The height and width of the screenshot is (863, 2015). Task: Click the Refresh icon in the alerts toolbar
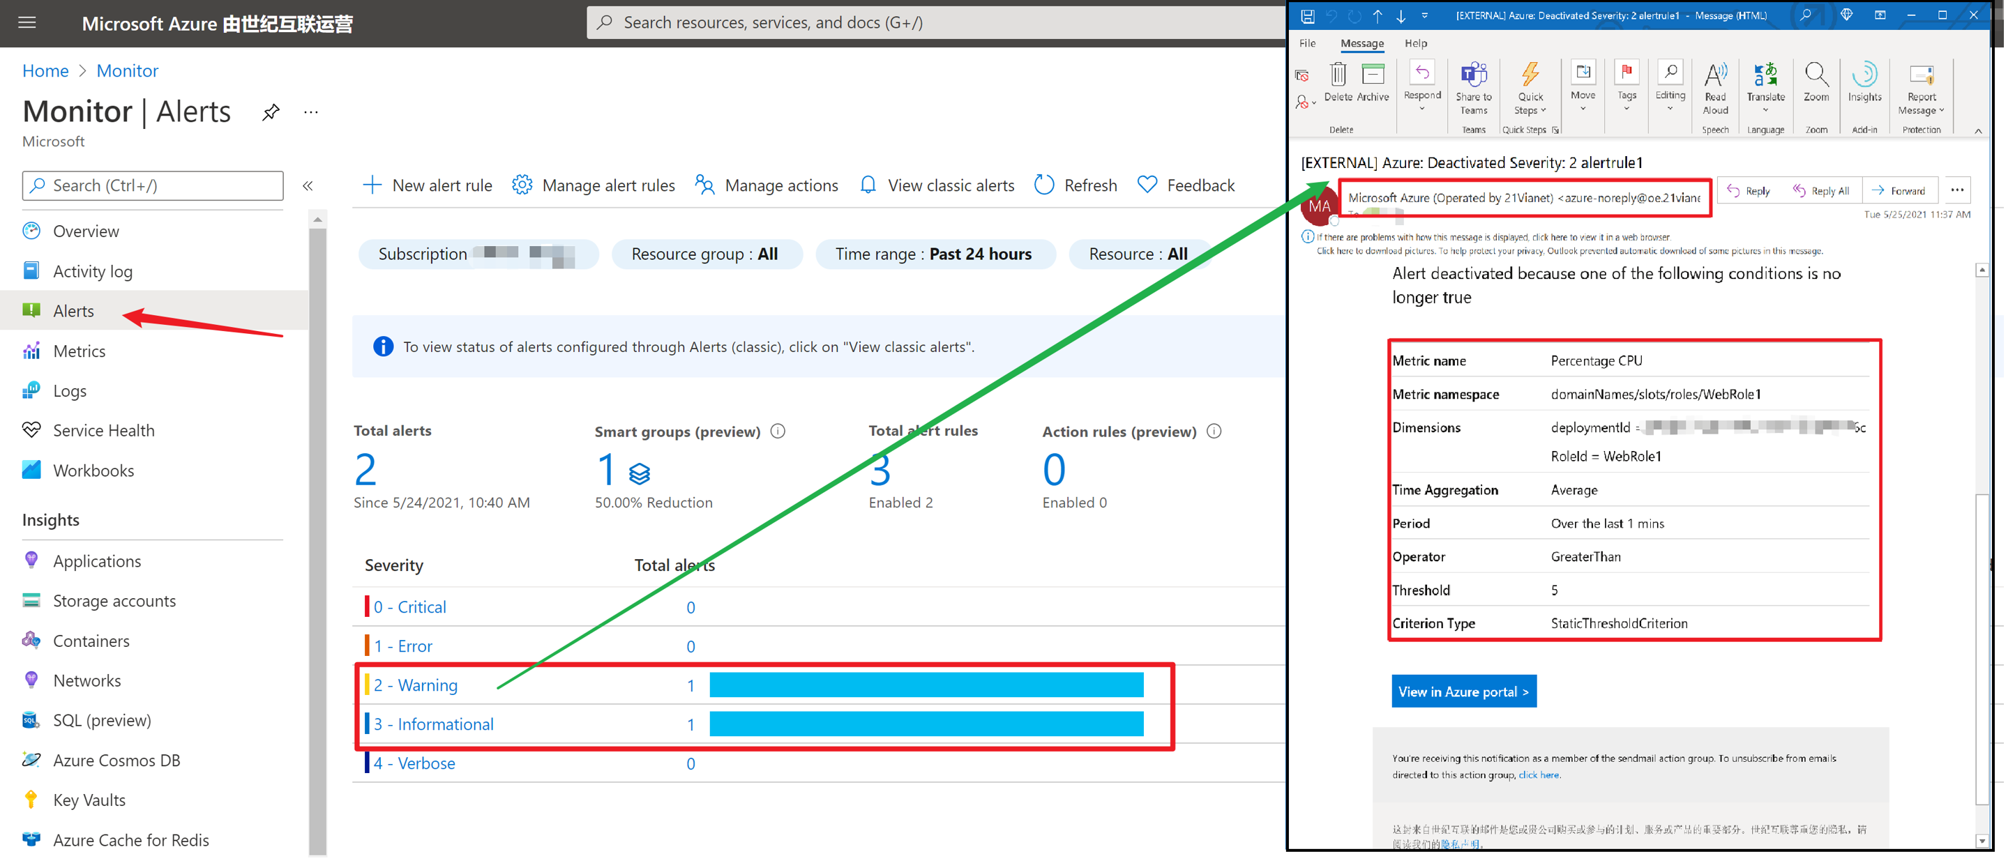[1043, 185]
